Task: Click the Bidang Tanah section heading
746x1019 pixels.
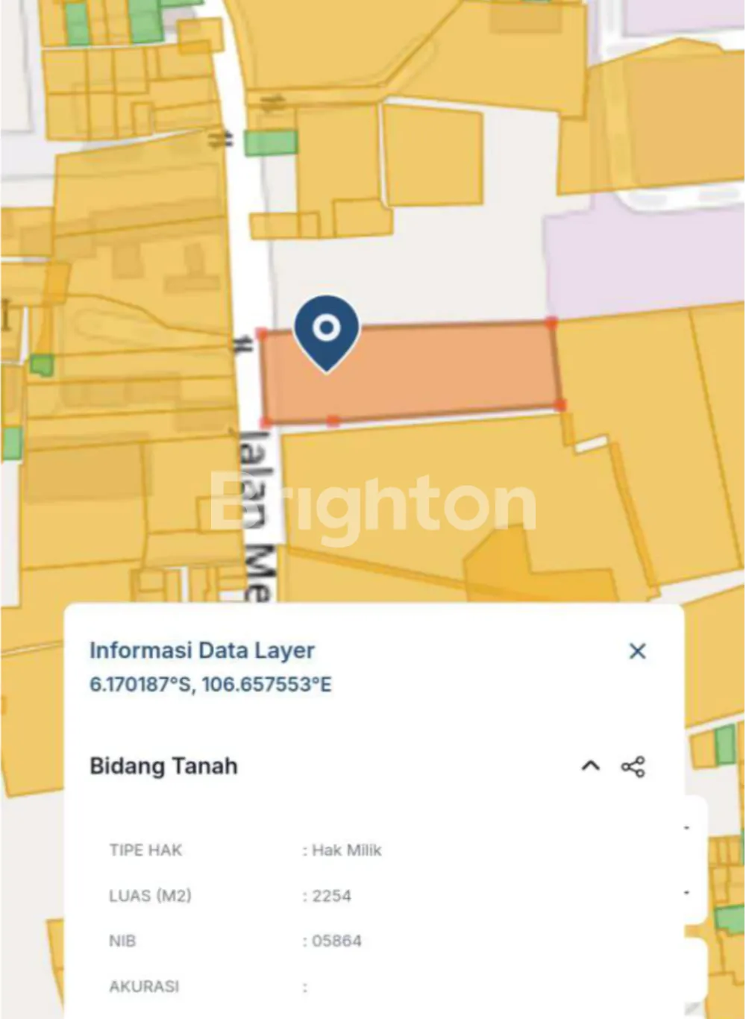Action: click(163, 766)
